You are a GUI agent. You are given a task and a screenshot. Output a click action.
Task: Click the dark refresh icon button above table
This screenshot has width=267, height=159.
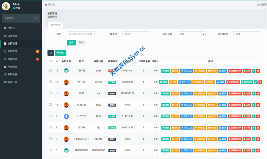click(51, 53)
